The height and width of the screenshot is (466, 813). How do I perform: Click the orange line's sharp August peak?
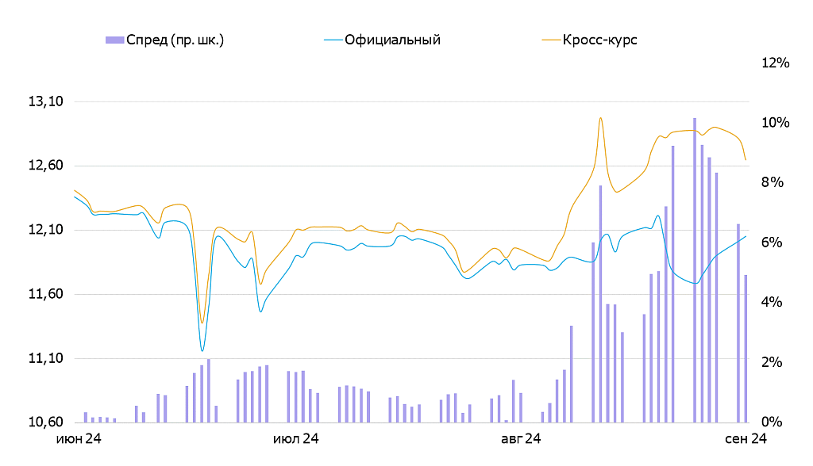pos(600,118)
